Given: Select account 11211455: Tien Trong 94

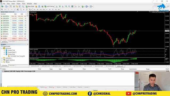Looking at the screenshot, I should 17,56.
